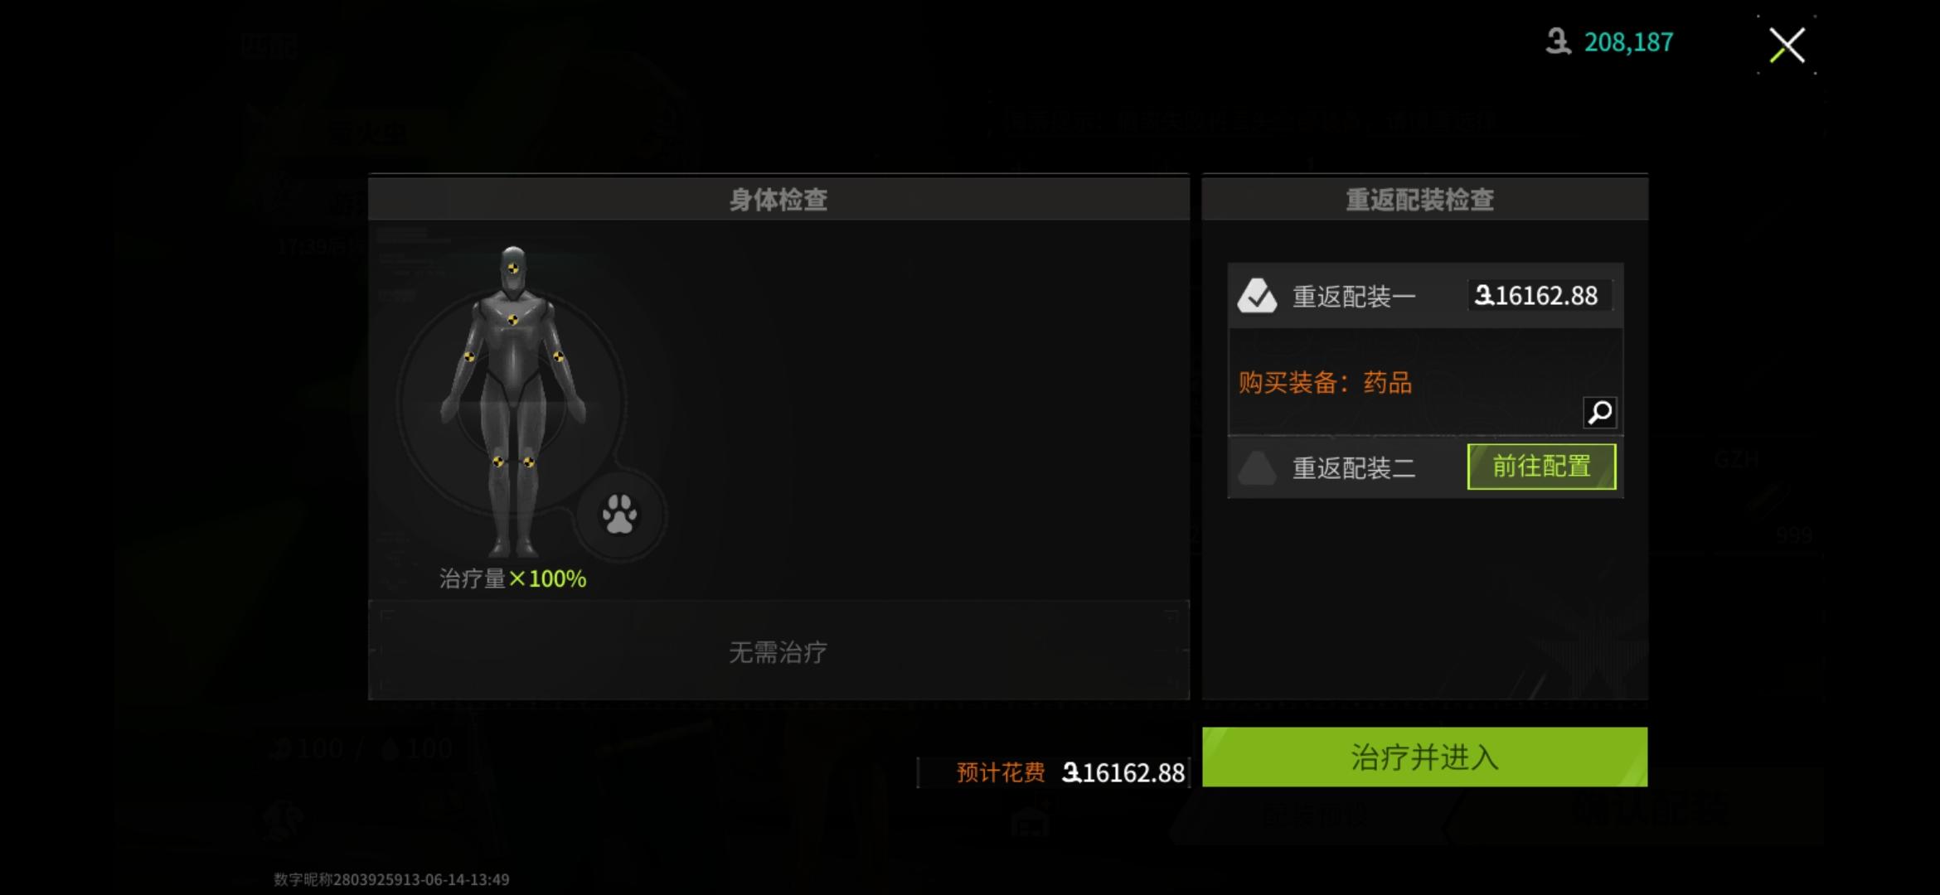Select the unchecked badge for 重返配装二
The width and height of the screenshot is (1940, 895).
1257,468
